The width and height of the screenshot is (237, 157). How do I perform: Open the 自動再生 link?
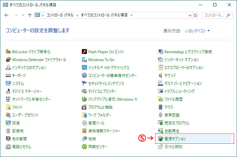coord(172,131)
